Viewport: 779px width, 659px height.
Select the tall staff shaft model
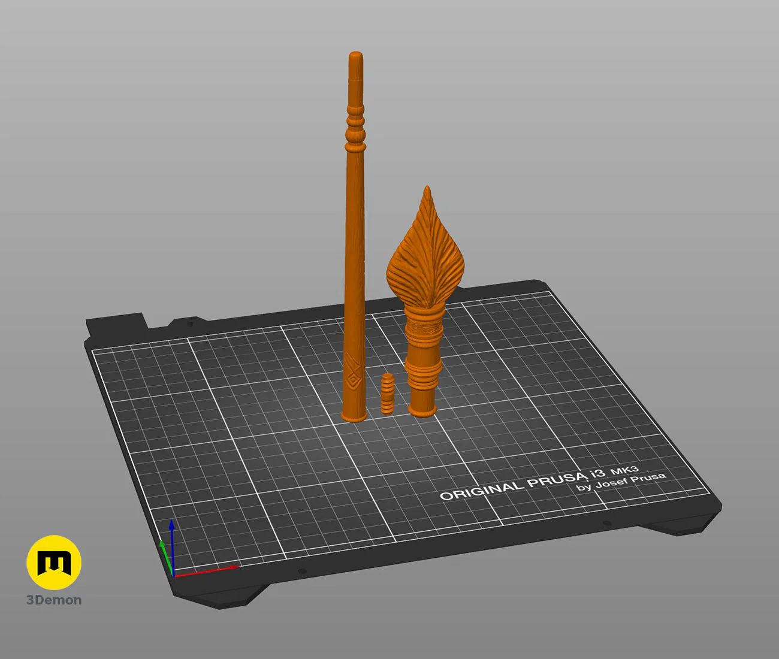355,237
